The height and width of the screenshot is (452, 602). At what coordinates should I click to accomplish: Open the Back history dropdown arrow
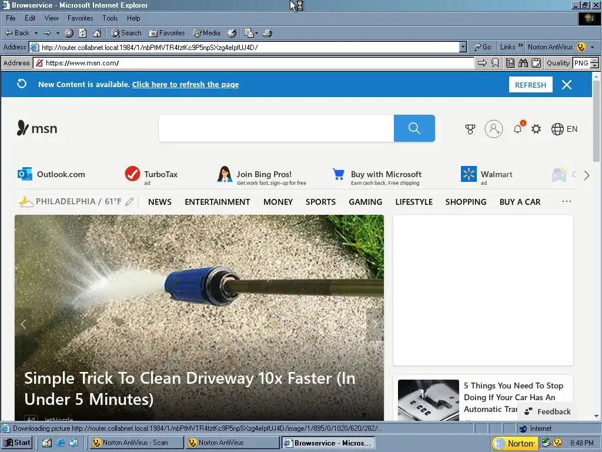click(x=36, y=33)
